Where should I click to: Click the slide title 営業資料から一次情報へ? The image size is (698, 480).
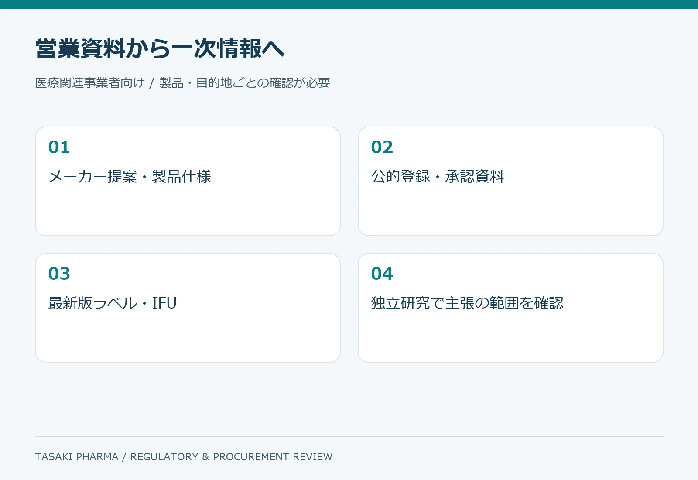160,48
